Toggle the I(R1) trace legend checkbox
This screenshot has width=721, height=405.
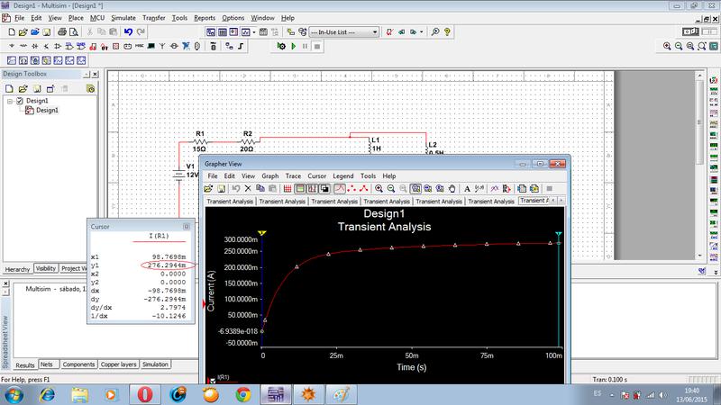[x=212, y=382]
